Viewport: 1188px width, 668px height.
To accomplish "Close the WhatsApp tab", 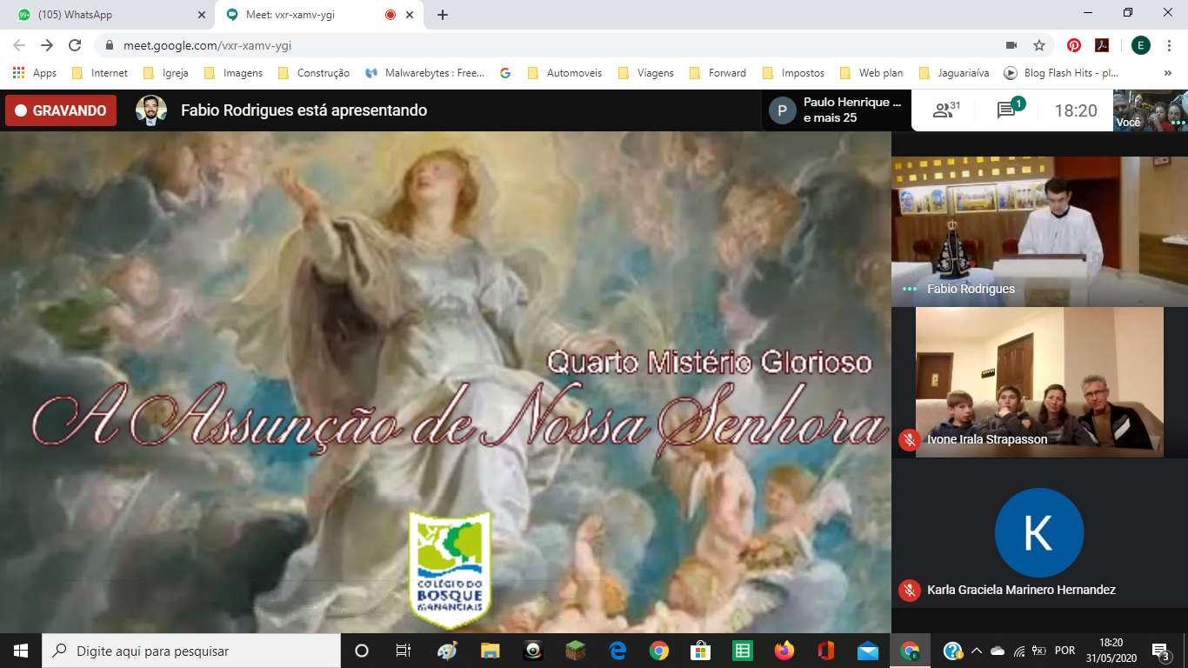I will [x=201, y=15].
